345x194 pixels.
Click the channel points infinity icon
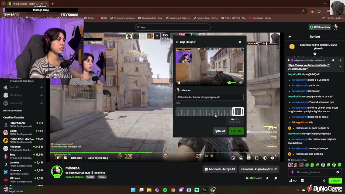293,181
